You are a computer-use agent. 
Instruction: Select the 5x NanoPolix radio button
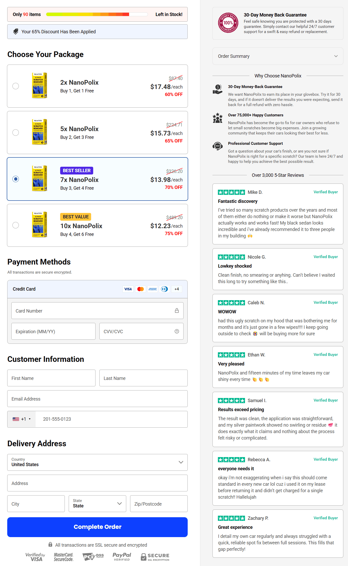point(16,132)
